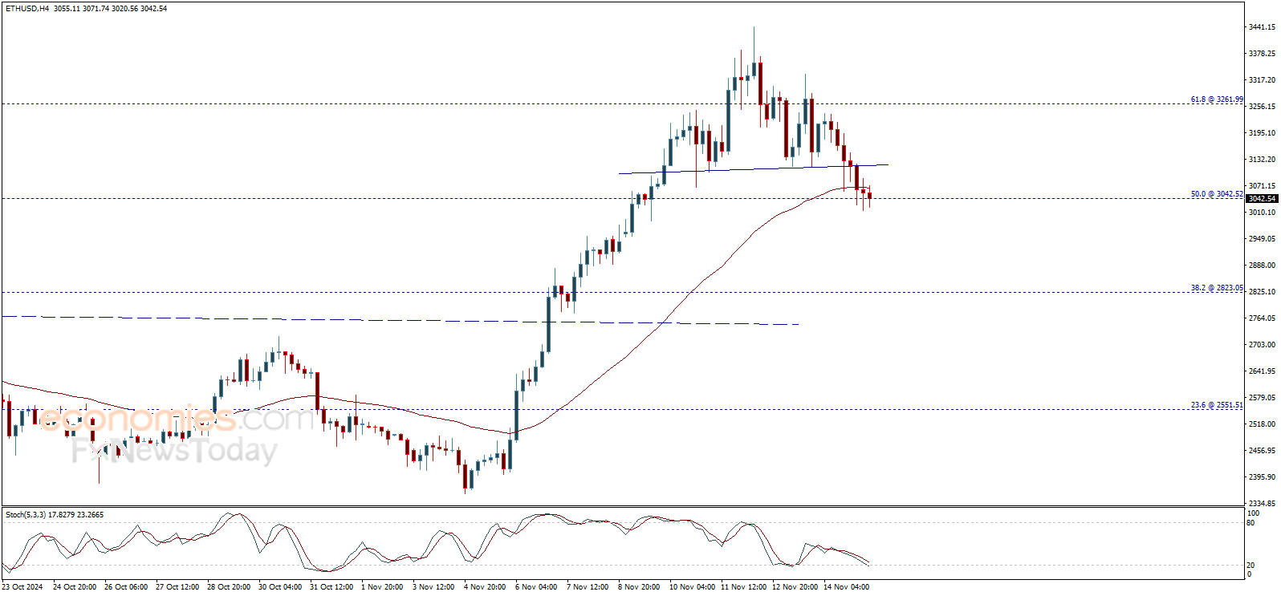Click the 26 Oct 06:00 time label

(x=126, y=587)
